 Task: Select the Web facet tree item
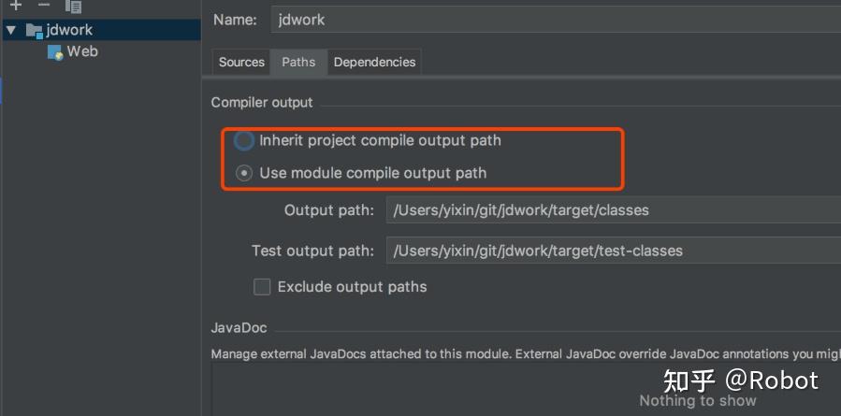pos(81,51)
